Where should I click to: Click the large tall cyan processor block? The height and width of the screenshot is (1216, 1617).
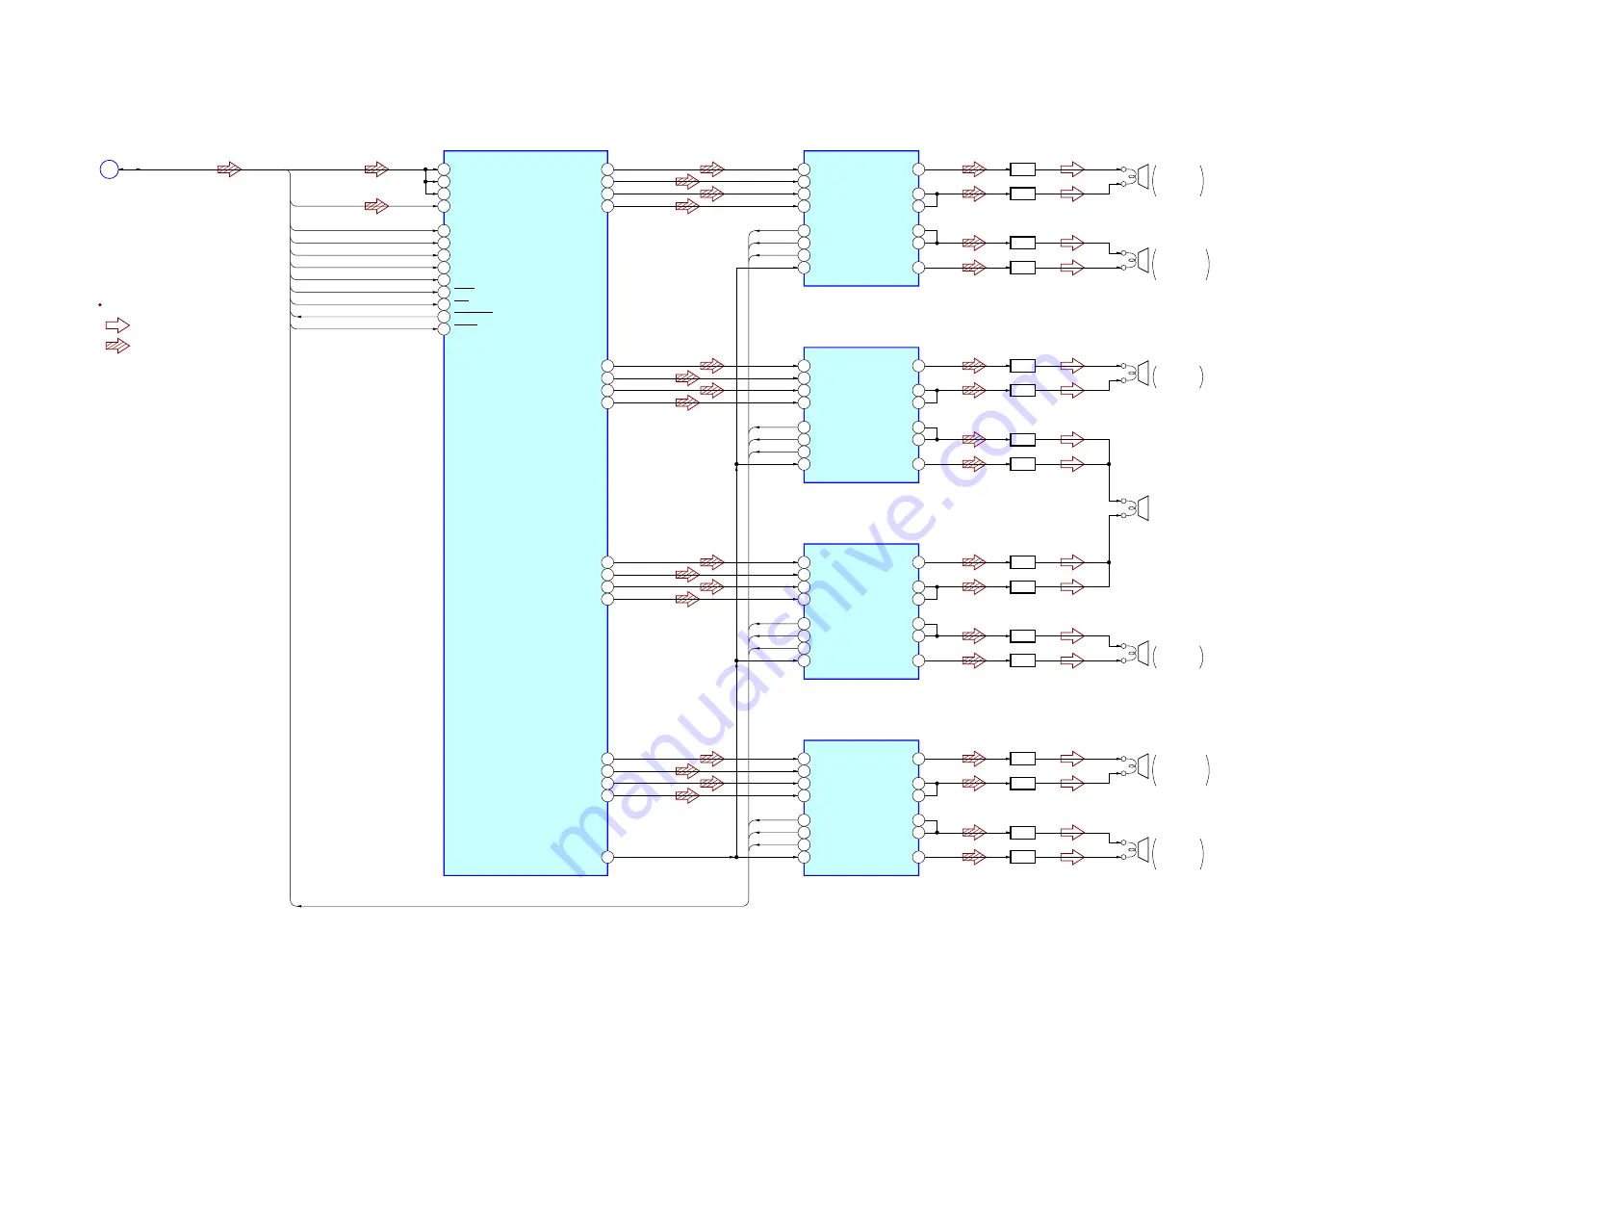(526, 512)
